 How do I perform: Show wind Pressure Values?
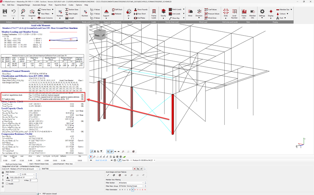click(x=212, y=14)
